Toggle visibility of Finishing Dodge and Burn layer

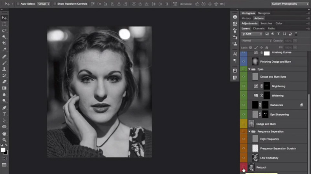pyautogui.click(x=243, y=62)
